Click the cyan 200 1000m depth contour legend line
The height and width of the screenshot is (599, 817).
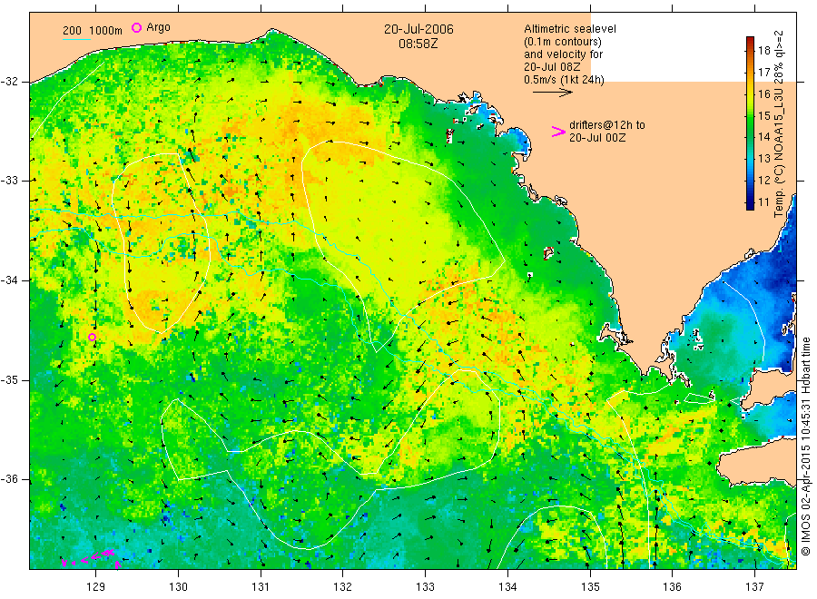(76, 40)
